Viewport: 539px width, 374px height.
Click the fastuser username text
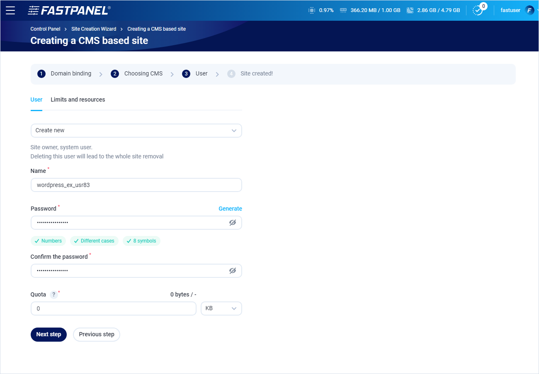coord(510,10)
